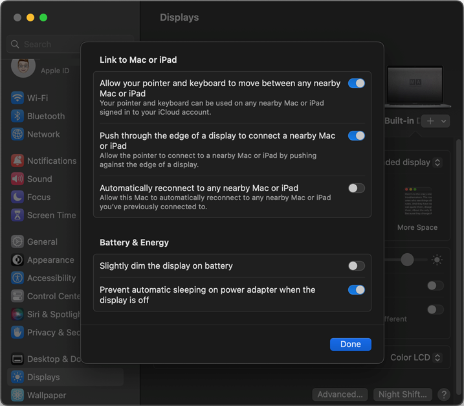Screen dimensions: 464x406
Task: Enable Slightly dim display on battery
Action: point(356,266)
